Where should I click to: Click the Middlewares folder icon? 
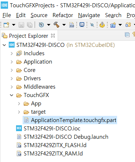(x=19, y=87)
